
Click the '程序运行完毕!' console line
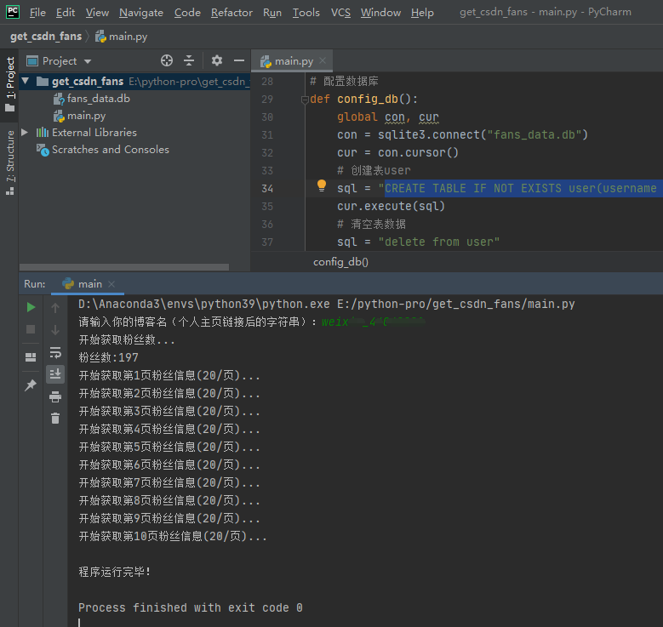click(115, 572)
